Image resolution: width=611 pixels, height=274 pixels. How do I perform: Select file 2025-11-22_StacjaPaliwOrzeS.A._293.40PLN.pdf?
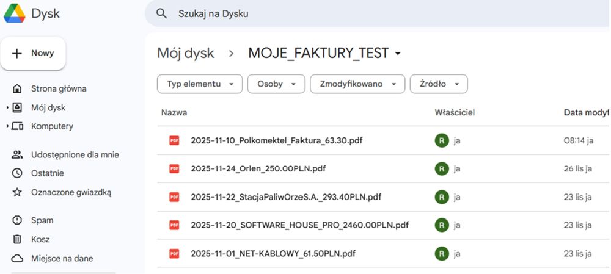pyautogui.click(x=286, y=197)
